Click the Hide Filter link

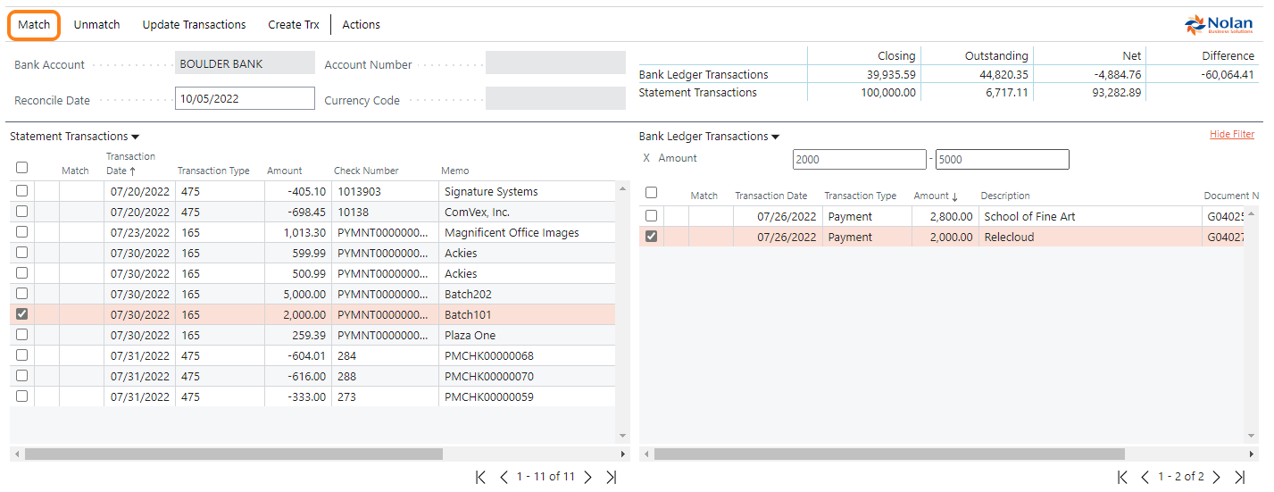(1231, 135)
